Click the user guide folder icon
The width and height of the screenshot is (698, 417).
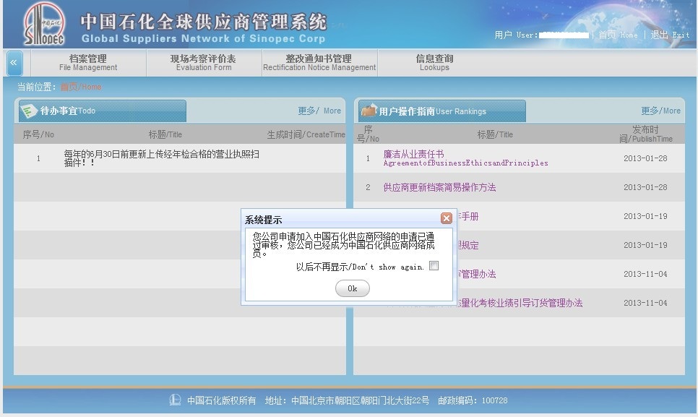(x=369, y=111)
